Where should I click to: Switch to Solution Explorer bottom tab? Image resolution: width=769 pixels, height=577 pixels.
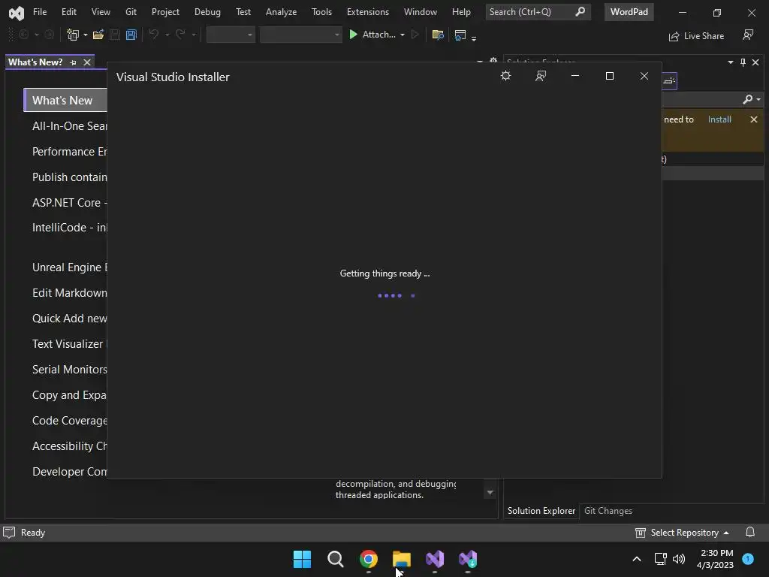[x=541, y=511]
